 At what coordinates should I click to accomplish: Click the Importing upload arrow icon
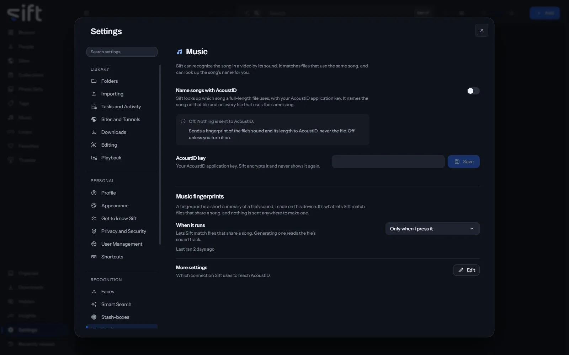pos(94,94)
